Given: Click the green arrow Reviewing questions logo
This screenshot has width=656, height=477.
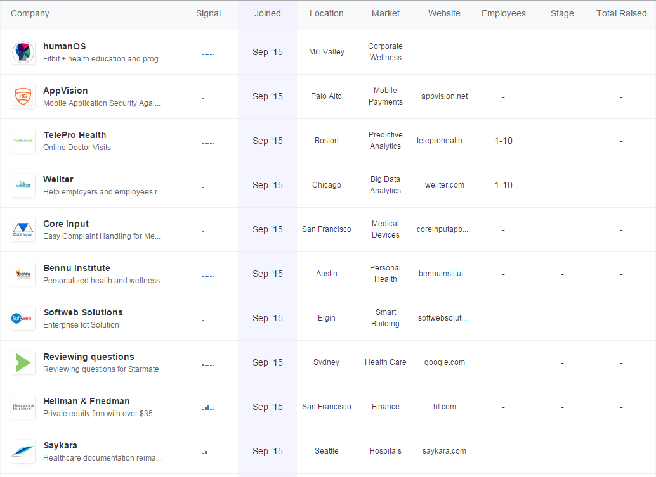Looking at the screenshot, I should [23, 362].
